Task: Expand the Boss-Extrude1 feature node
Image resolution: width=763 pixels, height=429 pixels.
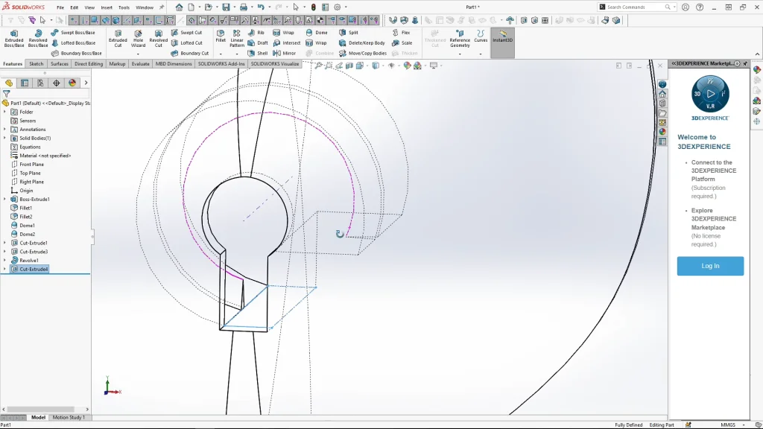Action: (4, 200)
